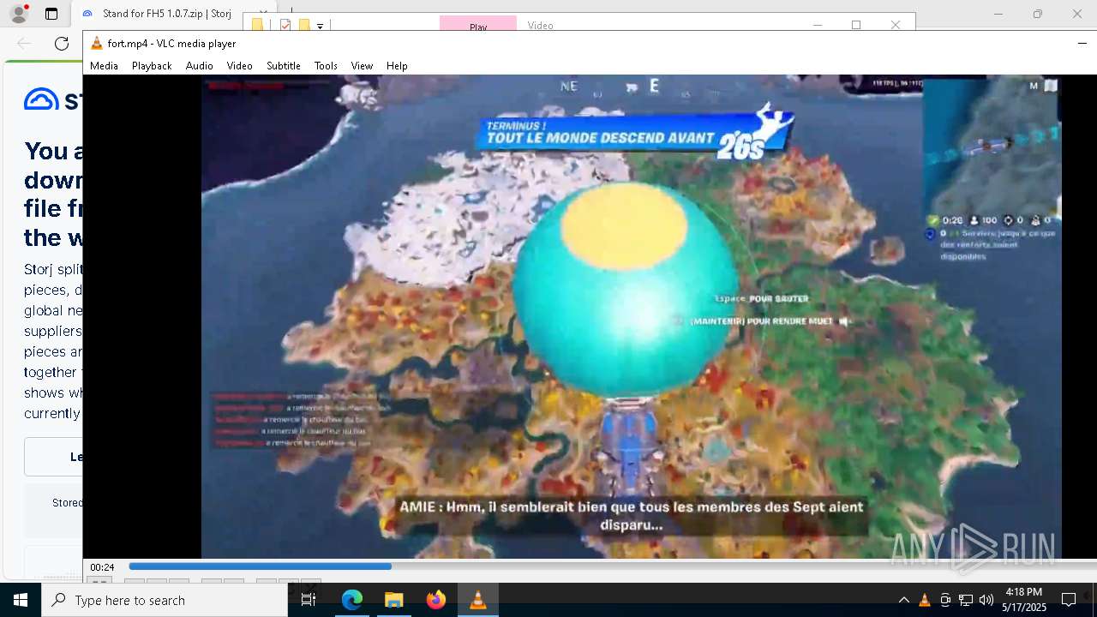Open Task View on the taskbar
The image size is (1097, 617).
309,600
